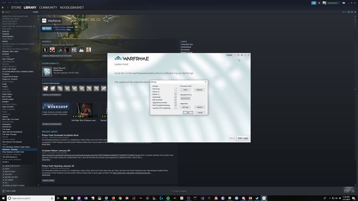Screen dimensions: 358x201
Task: Enable the Full-Screen checkbox
Action: click(x=176, y=89)
